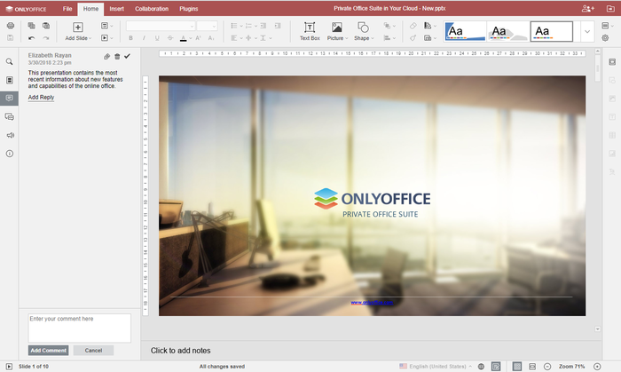Click the Add Comment button

coord(48,350)
